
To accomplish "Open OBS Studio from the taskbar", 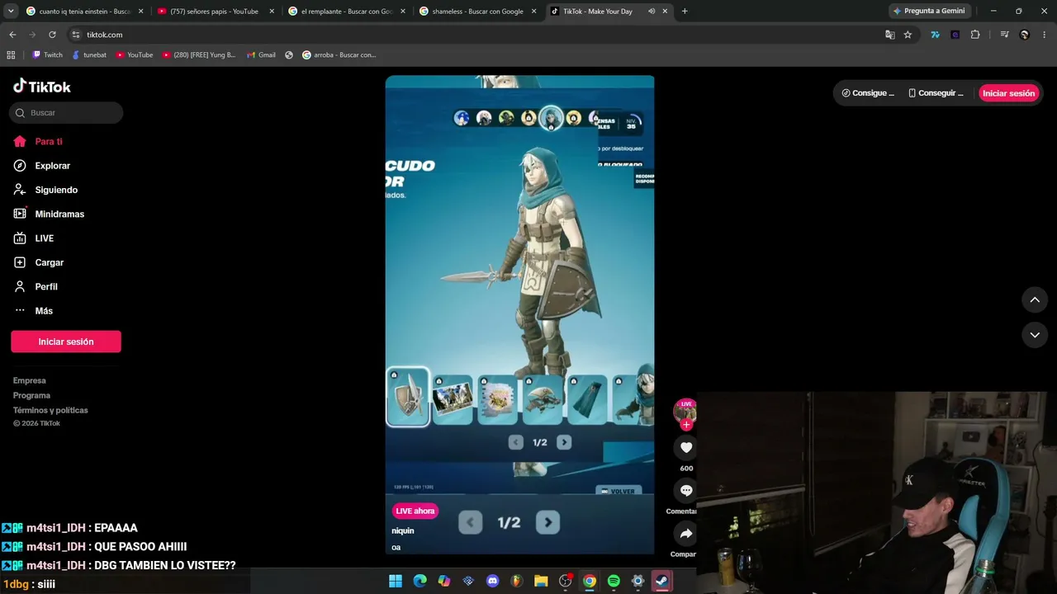I will coord(565,581).
